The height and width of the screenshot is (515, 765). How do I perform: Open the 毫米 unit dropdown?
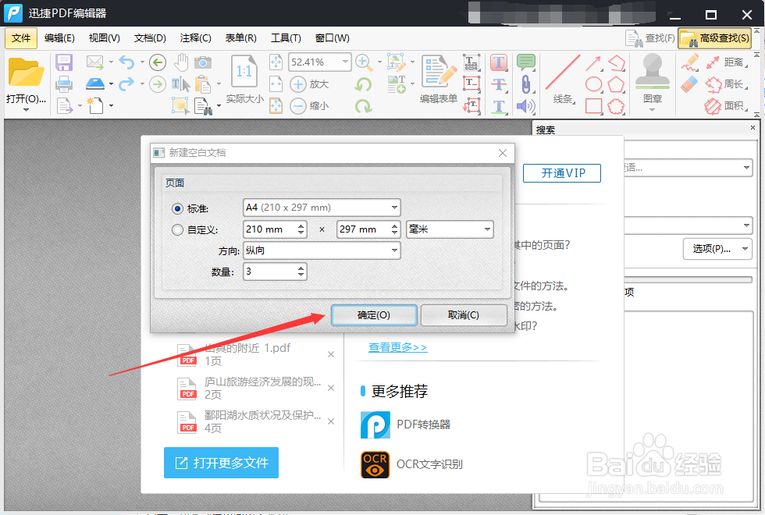tap(450, 229)
